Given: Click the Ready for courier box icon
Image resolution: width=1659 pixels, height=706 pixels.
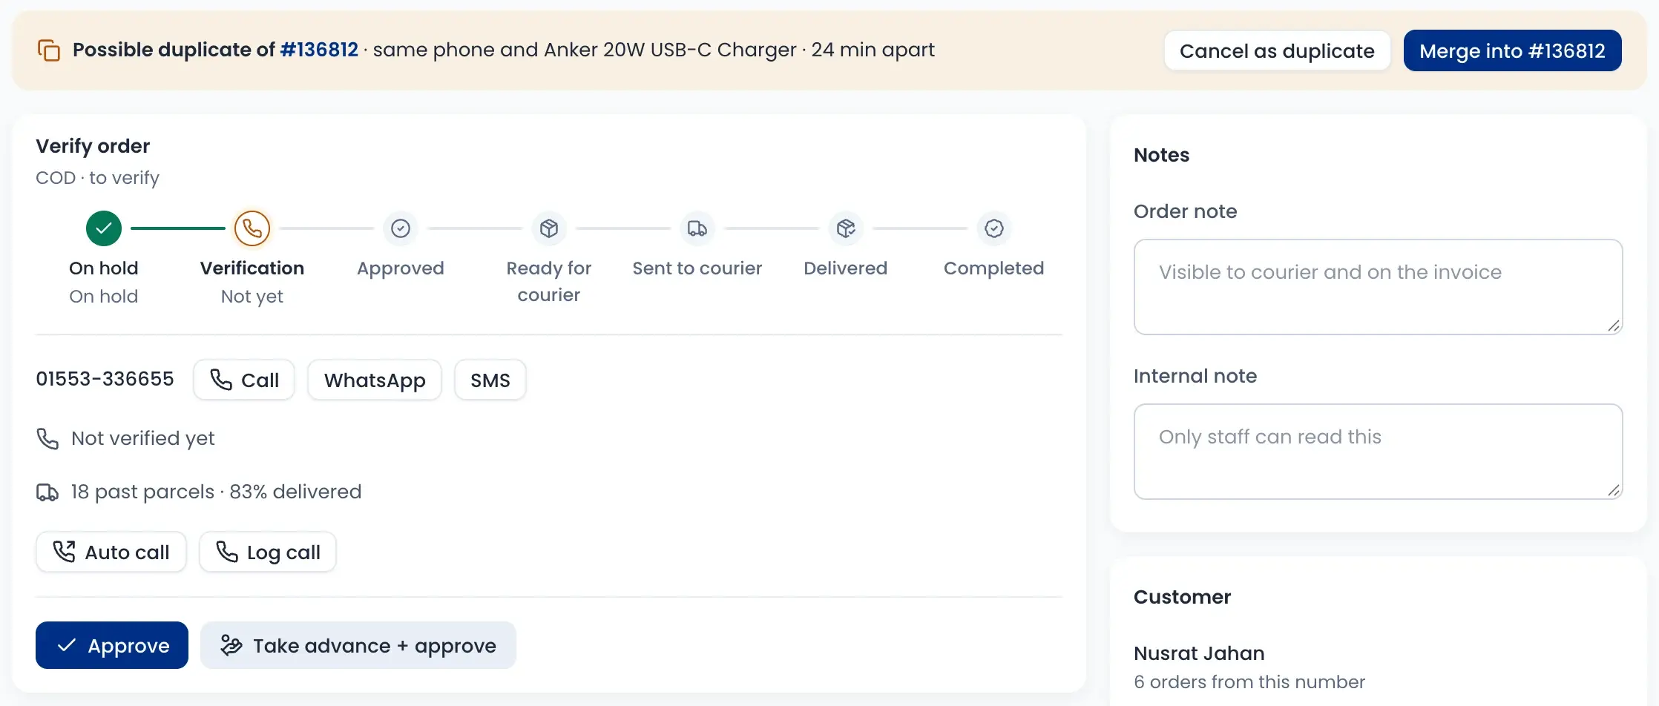Looking at the screenshot, I should click(x=549, y=228).
